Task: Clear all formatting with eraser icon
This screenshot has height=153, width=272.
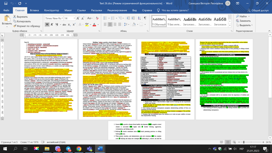Action: point(97,18)
